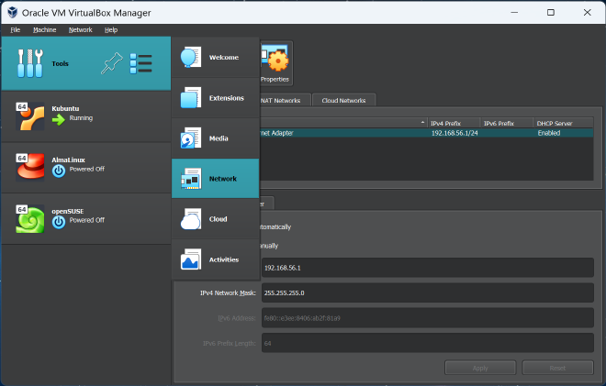This screenshot has height=386, width=606.
Task: Minimize the VirtualBox Manager window
Action: pyautogui.click(x=514, y=12)
